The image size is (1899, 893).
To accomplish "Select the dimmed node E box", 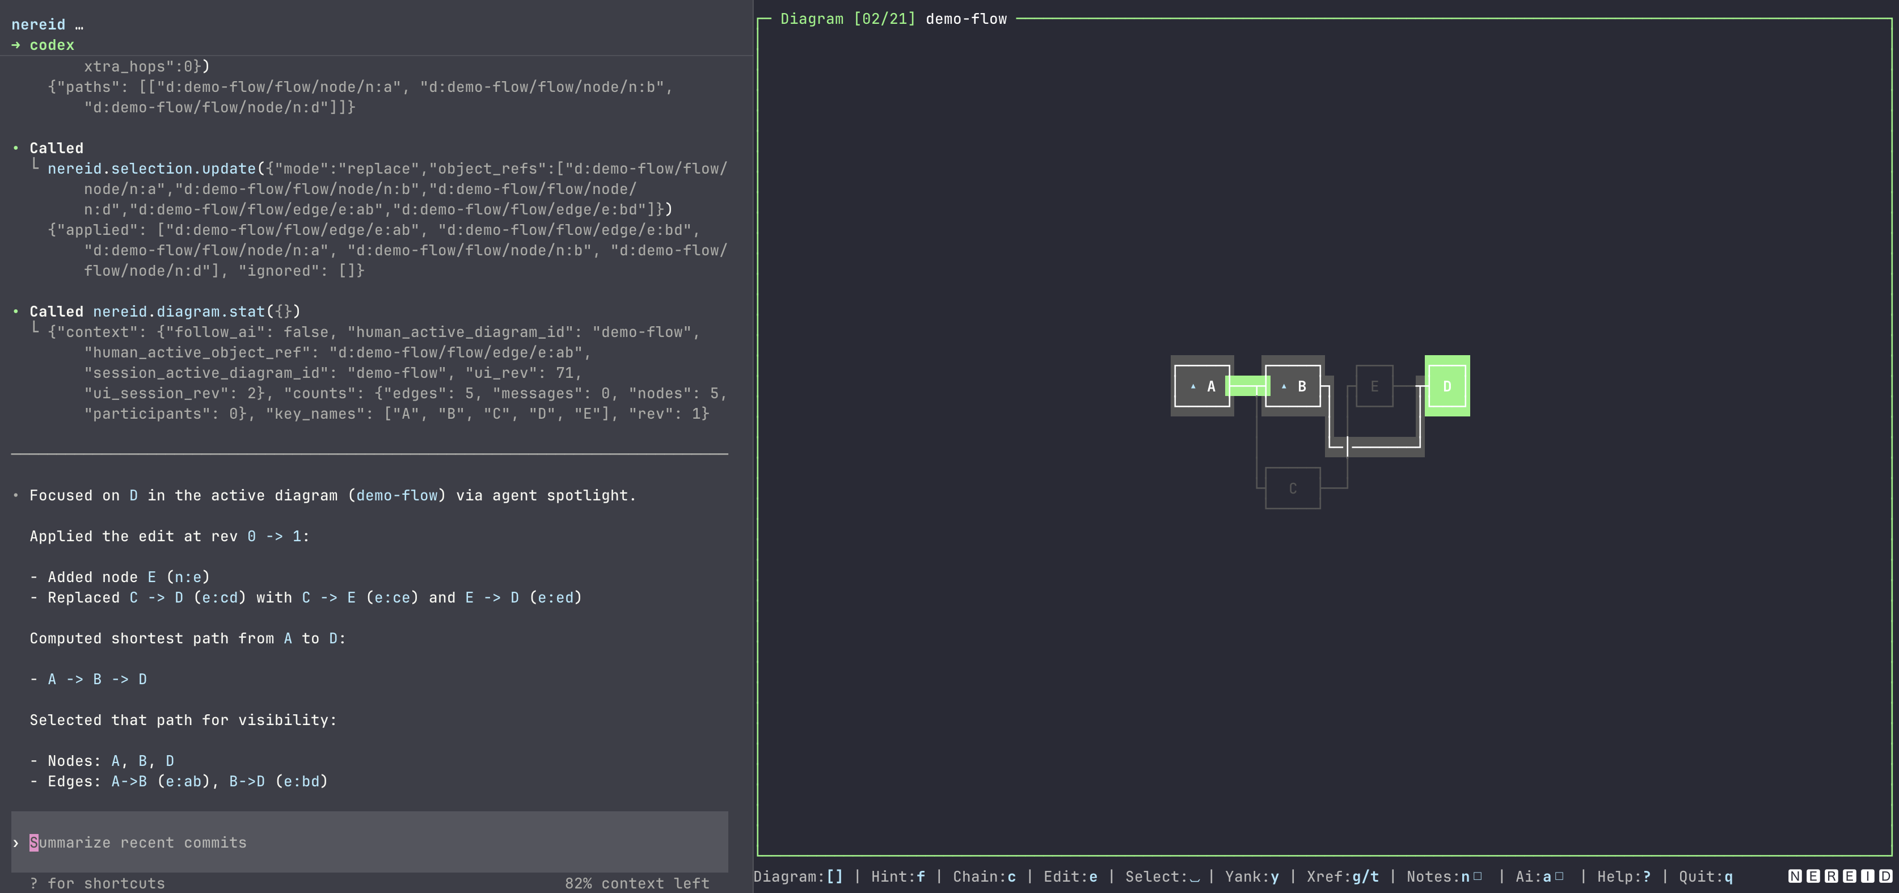I will [x=1374, y=386].
